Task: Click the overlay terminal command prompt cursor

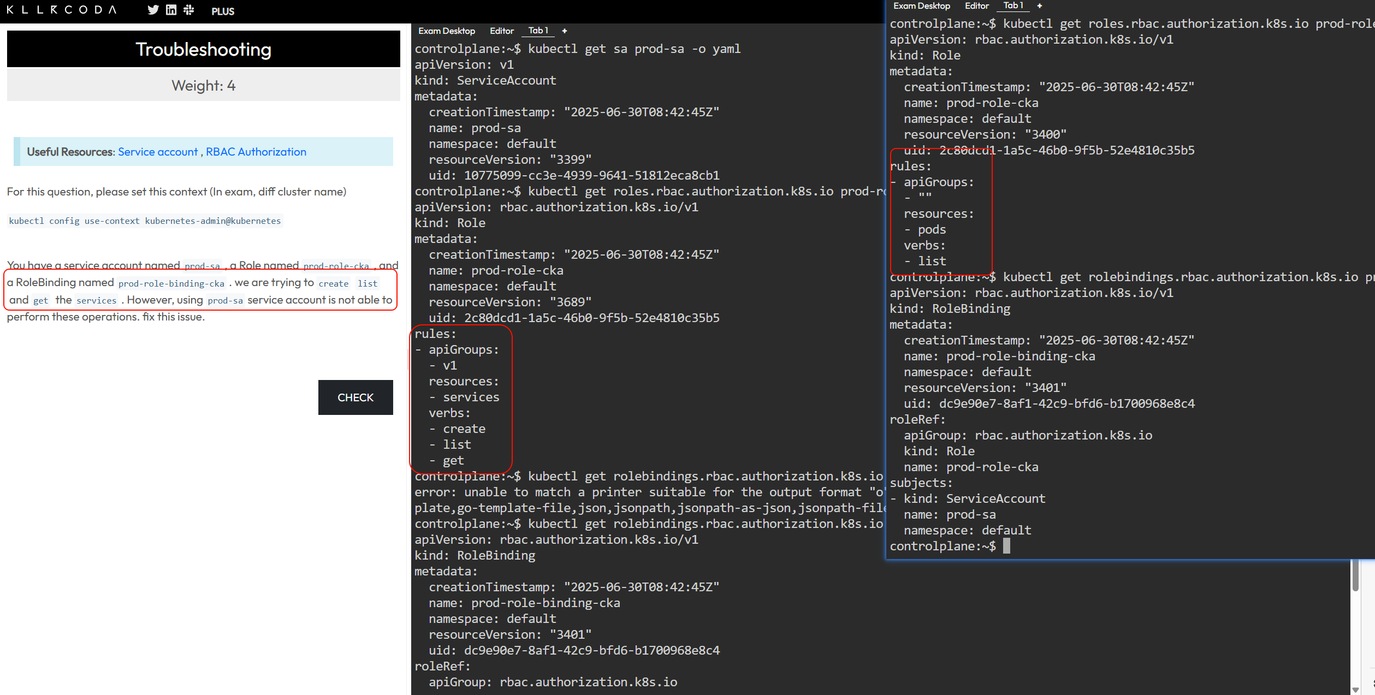Action: [1006, 546]
